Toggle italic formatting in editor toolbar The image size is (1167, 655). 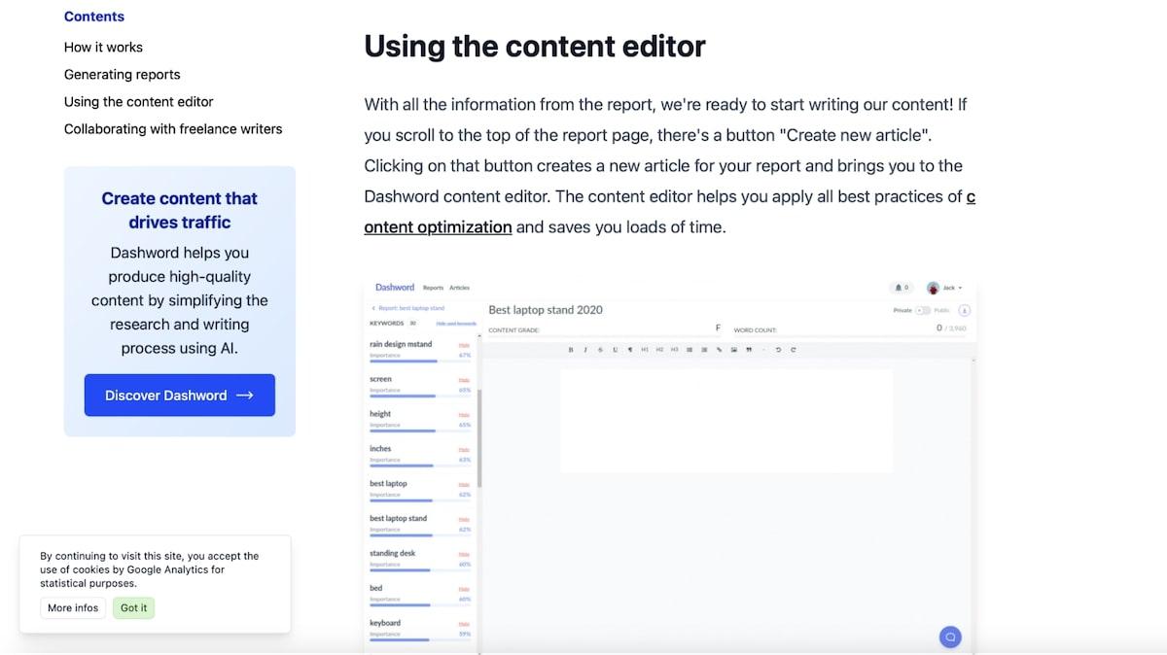click(585, 350)
